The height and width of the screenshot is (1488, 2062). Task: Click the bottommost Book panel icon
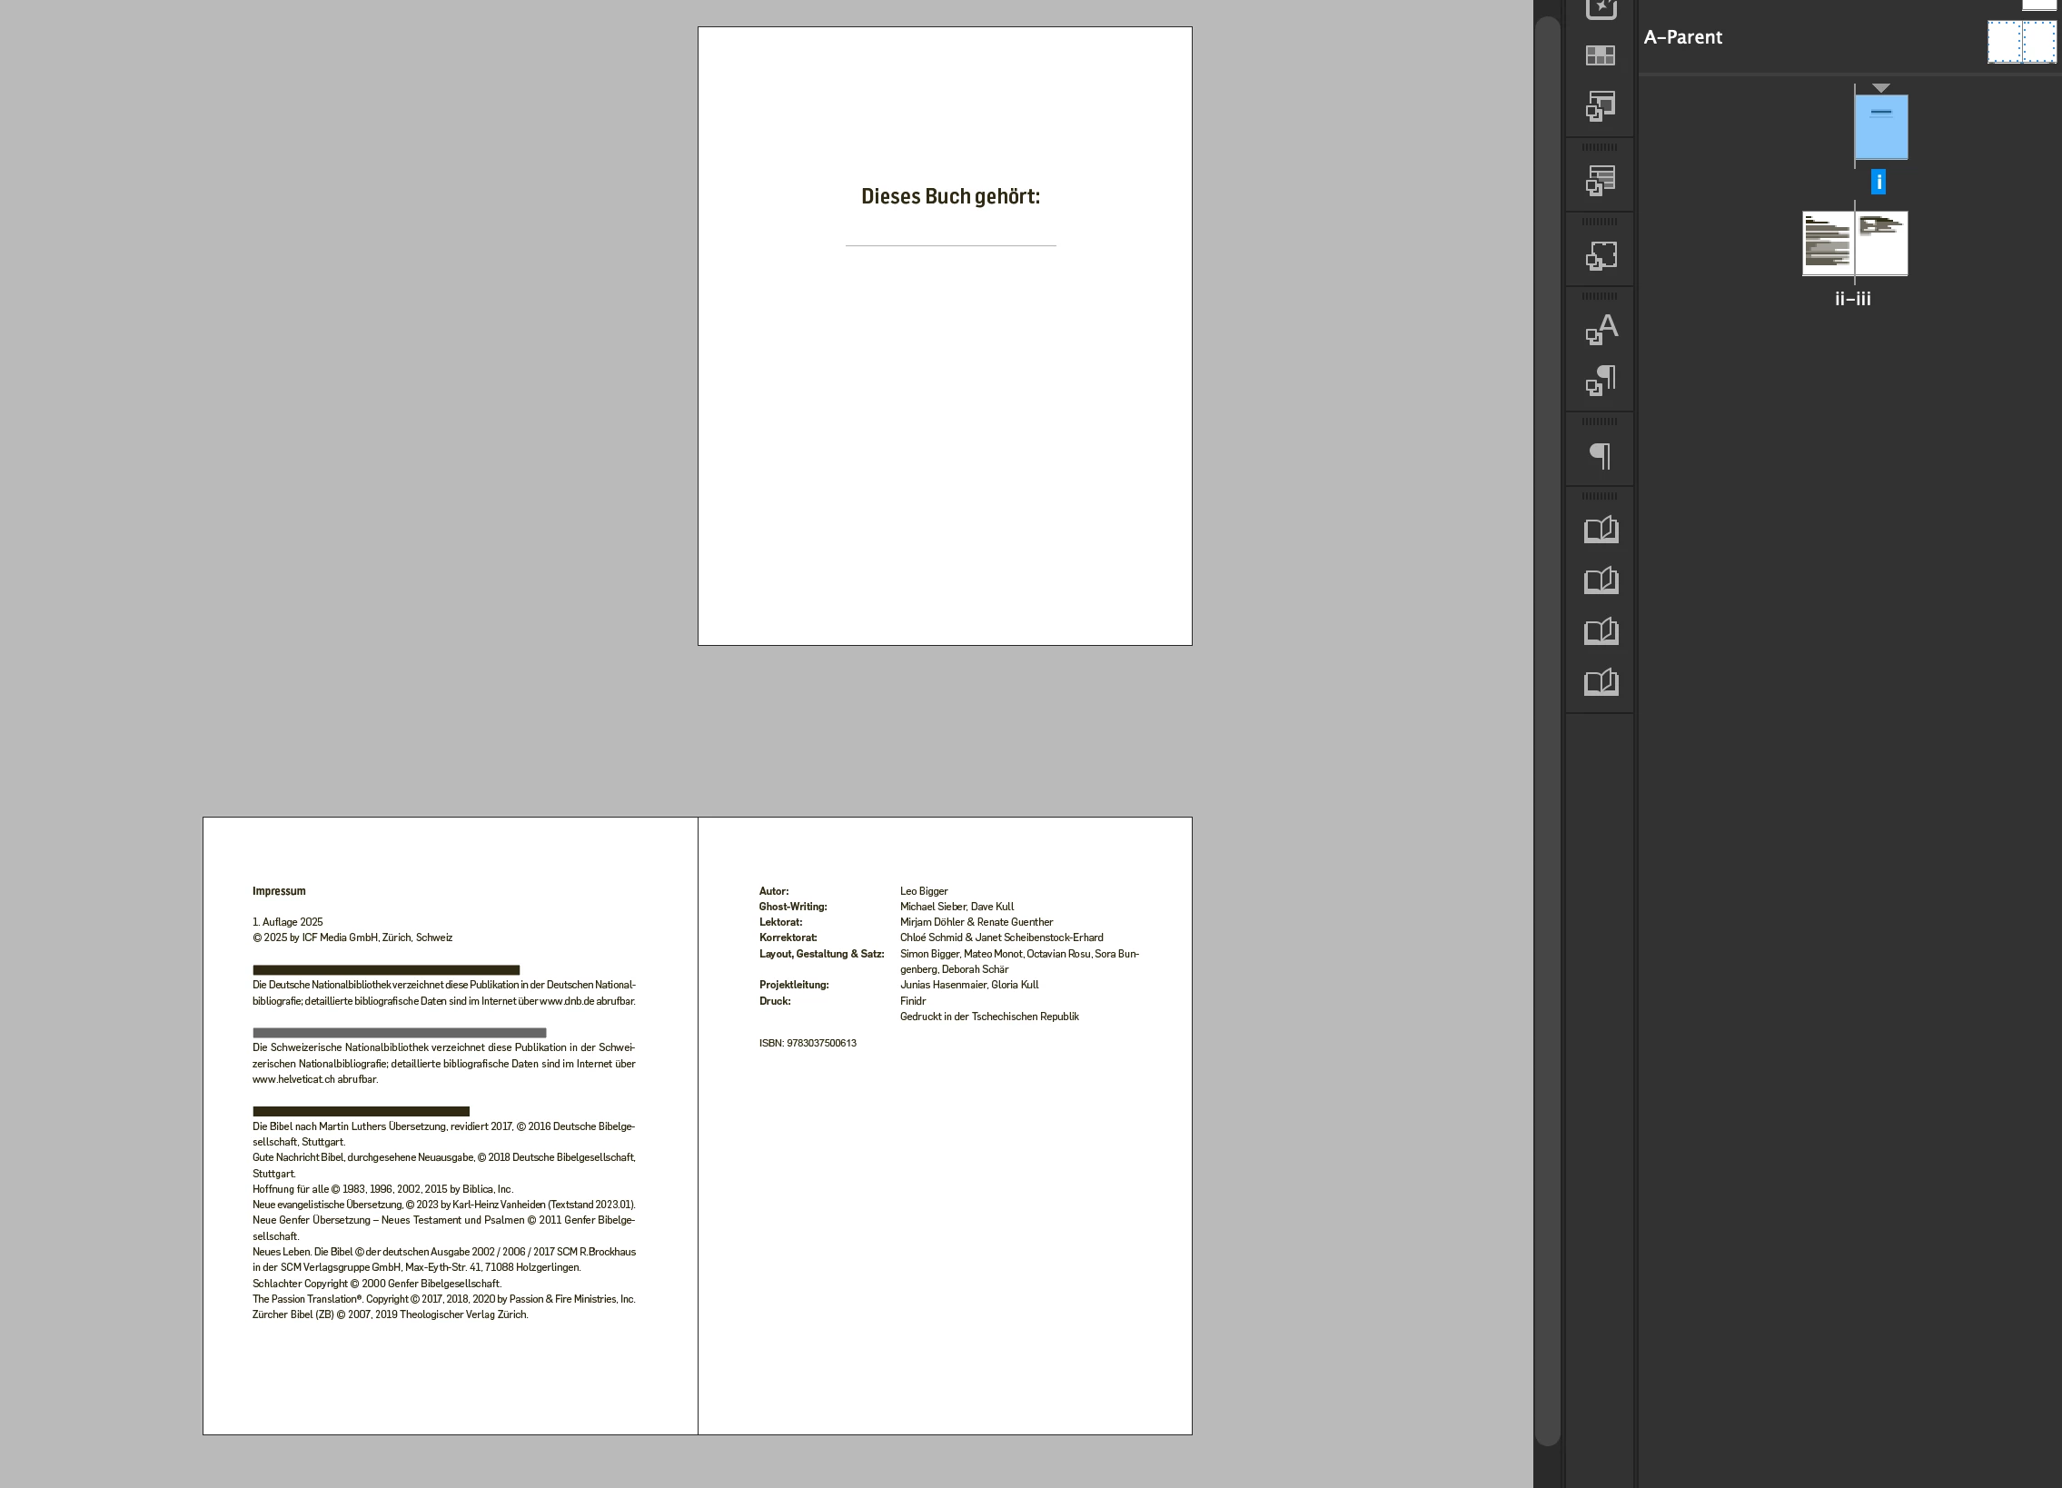[1601, 682]
